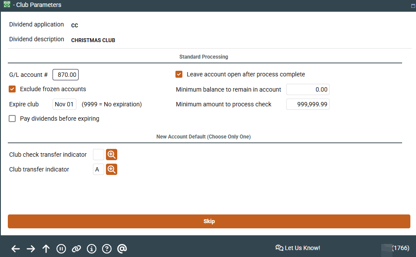Click the Let Us Know! link
The height and width of the screenshot is (257, 416).
(298, 248)
